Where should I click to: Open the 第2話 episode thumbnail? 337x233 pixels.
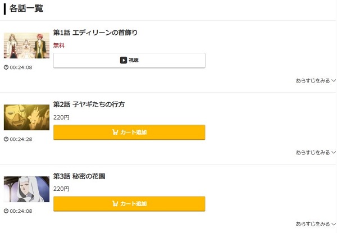click(26, 117)
